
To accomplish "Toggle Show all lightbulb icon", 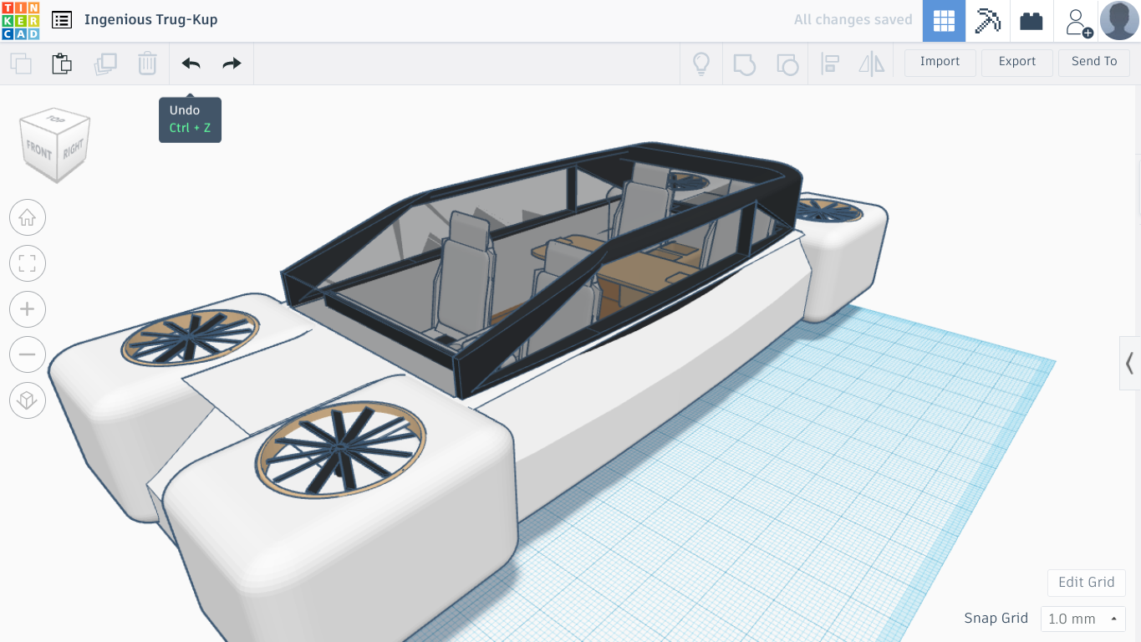I will tap(700, 64).
